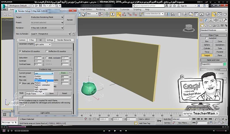
Task: Click the Basic mode button
Action: 63,73
